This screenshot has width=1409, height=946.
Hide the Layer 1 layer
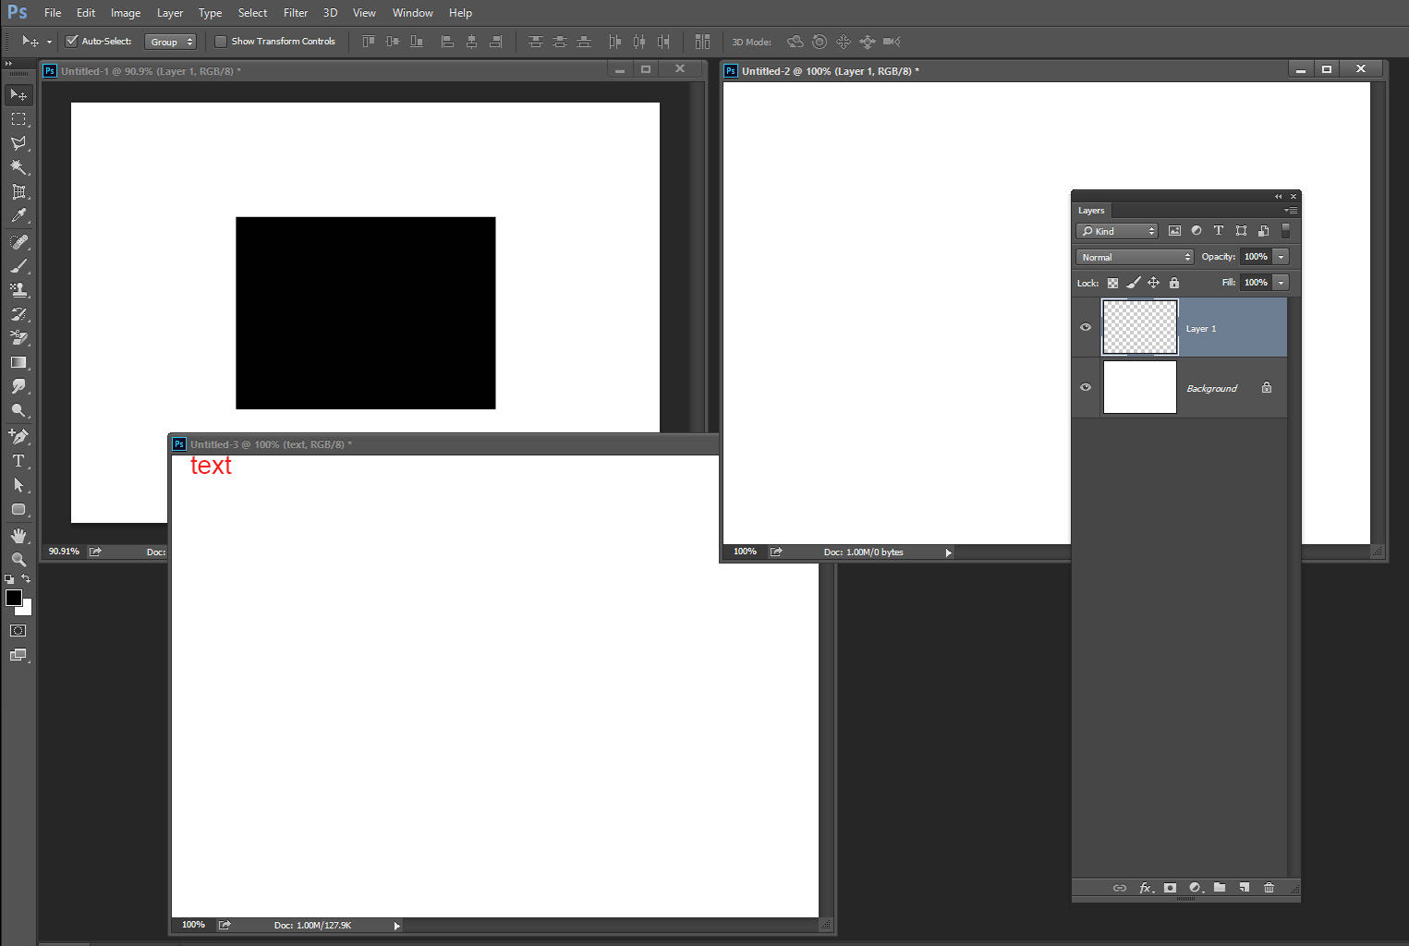tap(1085, 327)
